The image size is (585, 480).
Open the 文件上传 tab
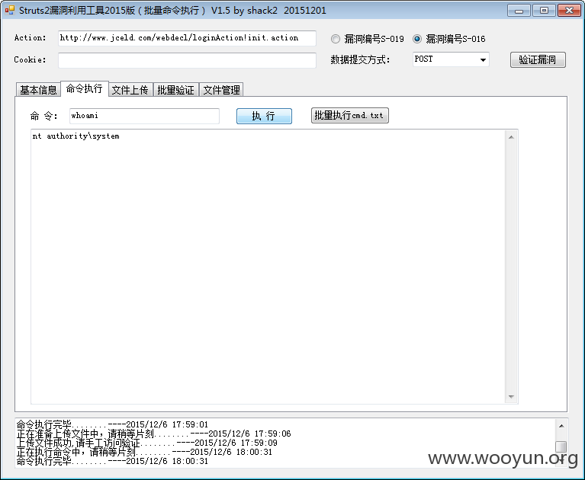point(130,90)
